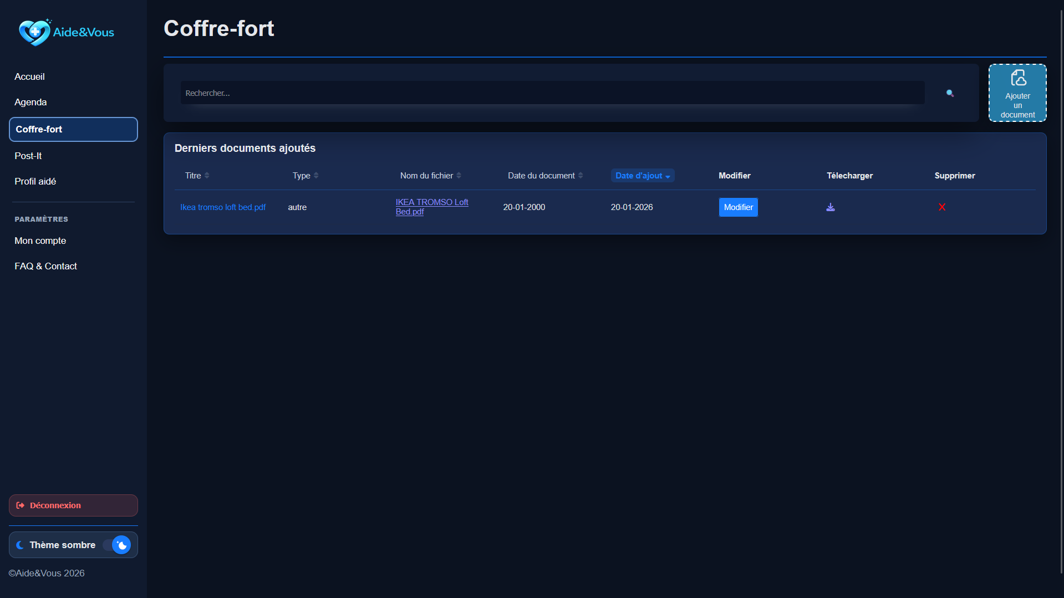1064x598 pixels.
Task: Click Ajouter un document button
Action: pos(1017,93)
